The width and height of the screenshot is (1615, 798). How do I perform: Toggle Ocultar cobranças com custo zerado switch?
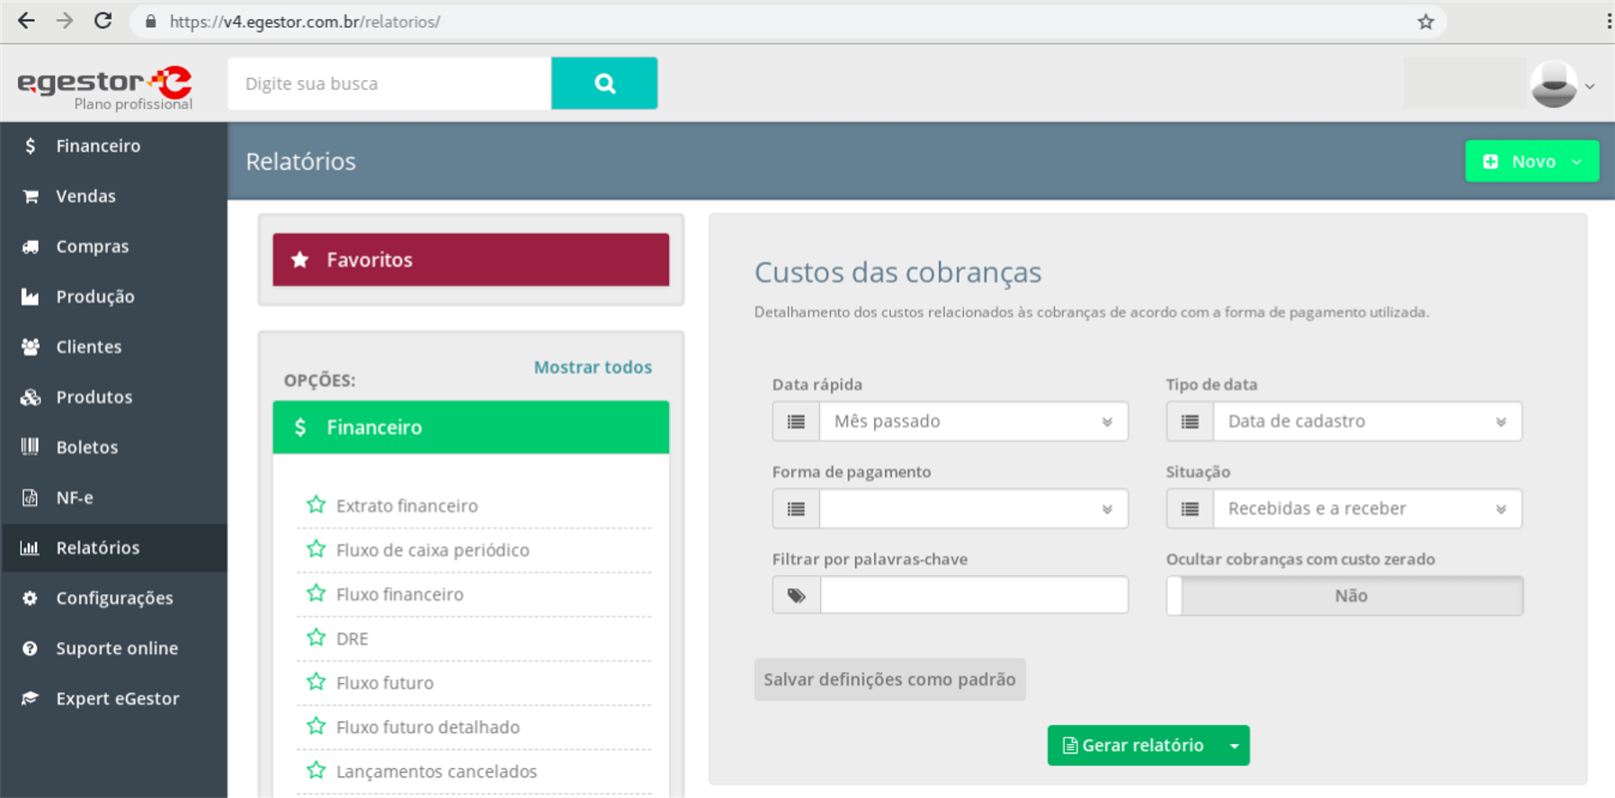[x=1344, y=596]
